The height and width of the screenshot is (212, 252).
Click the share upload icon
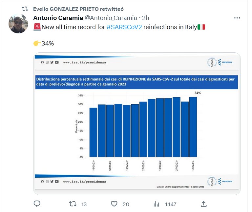click(203, 204)
